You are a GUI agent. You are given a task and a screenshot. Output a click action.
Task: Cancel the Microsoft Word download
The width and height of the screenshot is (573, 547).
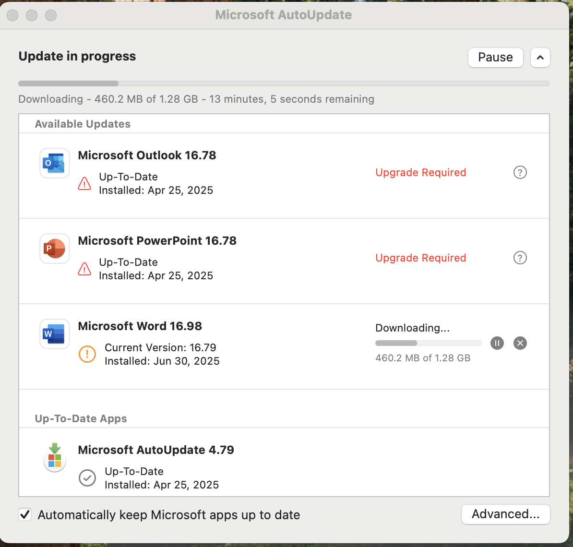pyautogui.click(x=520, y=343)
